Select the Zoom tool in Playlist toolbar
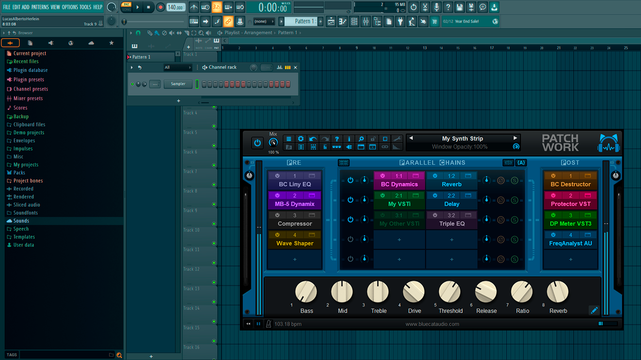641x360 pixels. pos(201,33)
